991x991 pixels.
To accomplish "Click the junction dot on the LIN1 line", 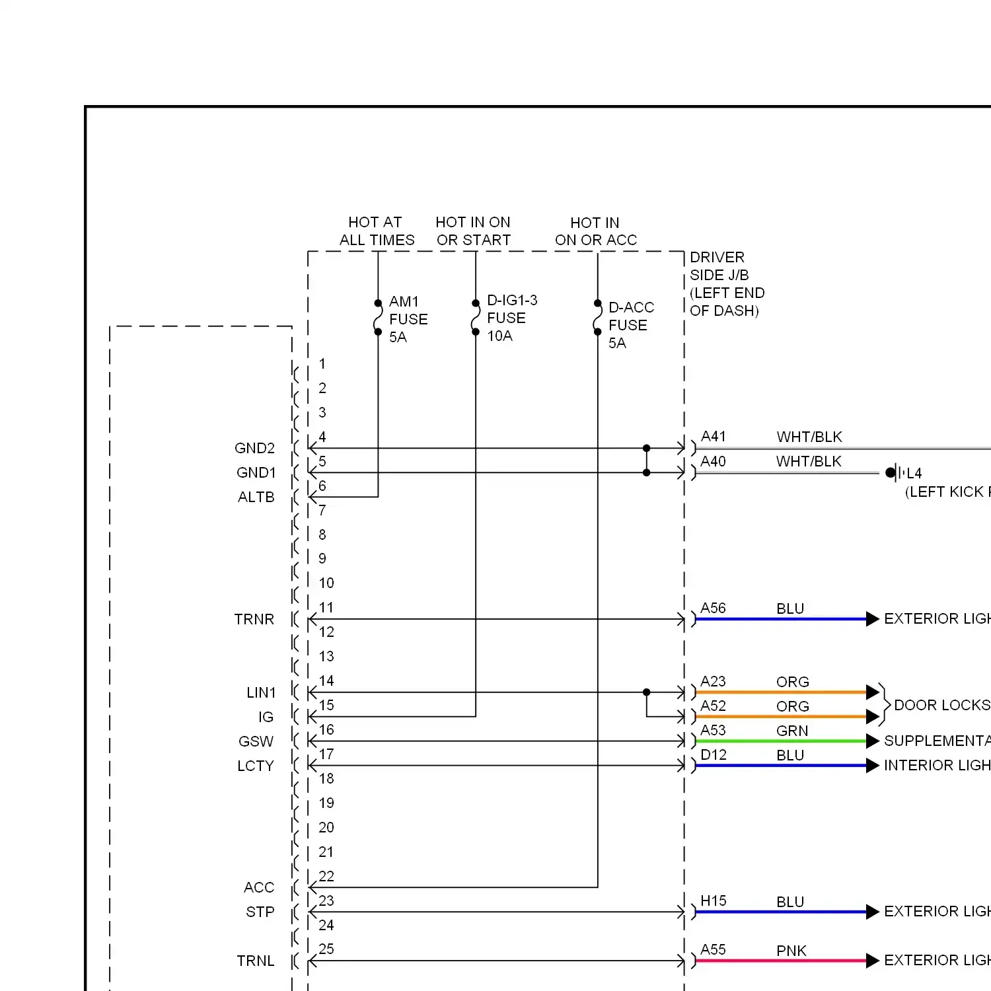I will [646, 692].
